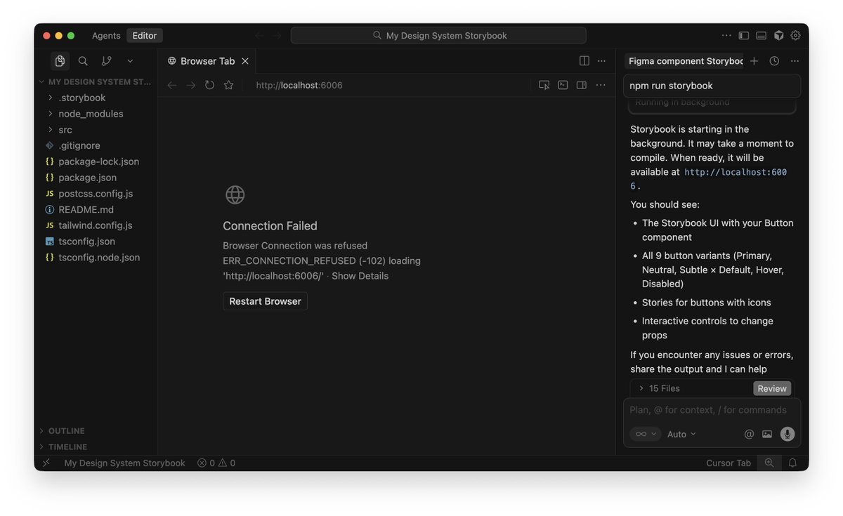Toggle primary sidebar layout icon

point(744,36)
